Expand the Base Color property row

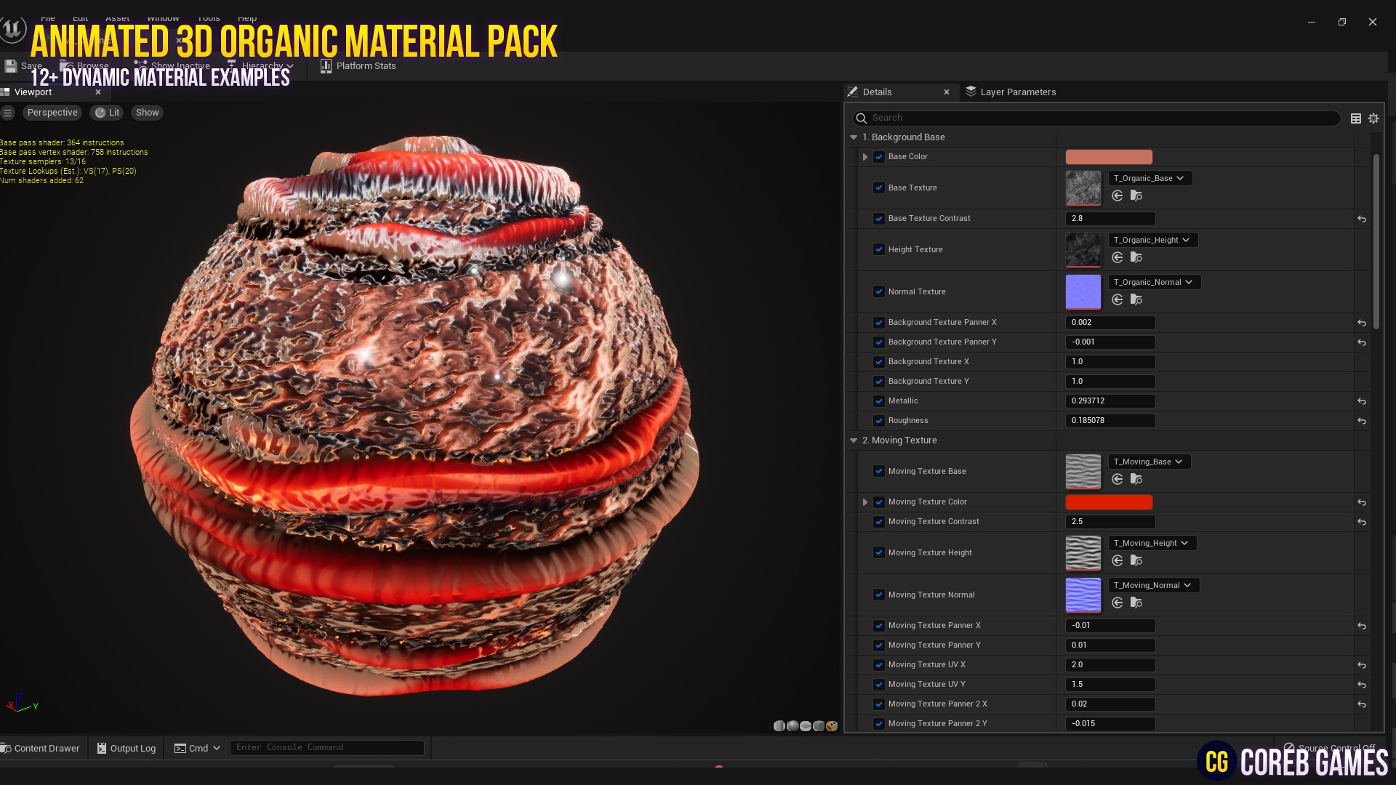click(865, 156)
